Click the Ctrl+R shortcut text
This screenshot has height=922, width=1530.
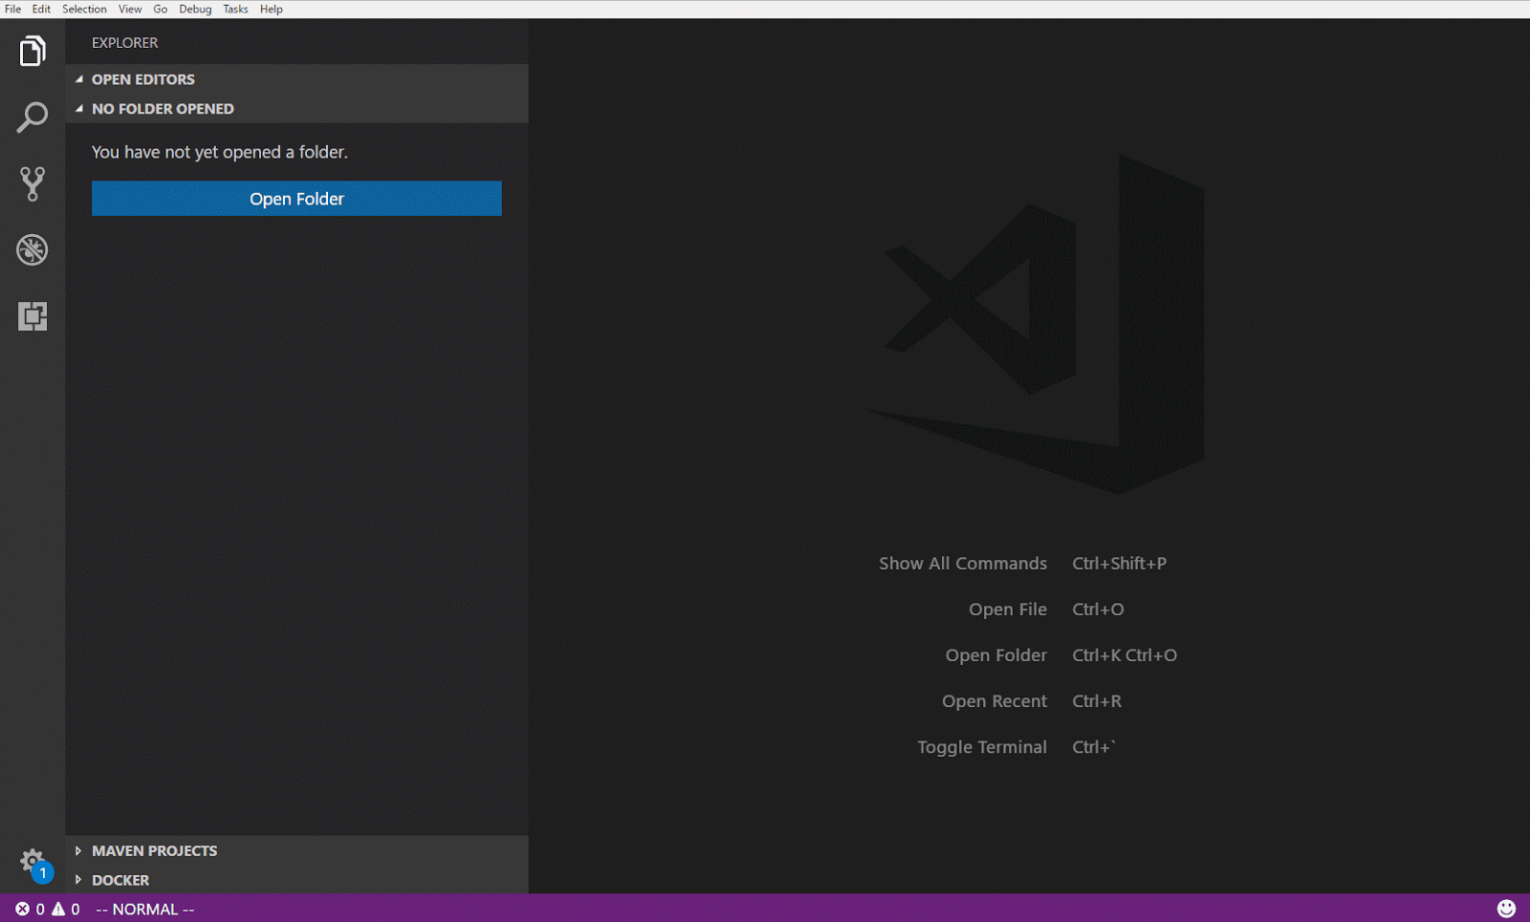pyautogui.click(x=1097, y=701)
